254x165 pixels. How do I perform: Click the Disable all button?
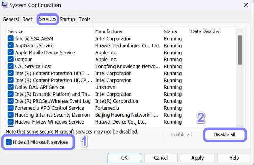[x=224, y=134]
